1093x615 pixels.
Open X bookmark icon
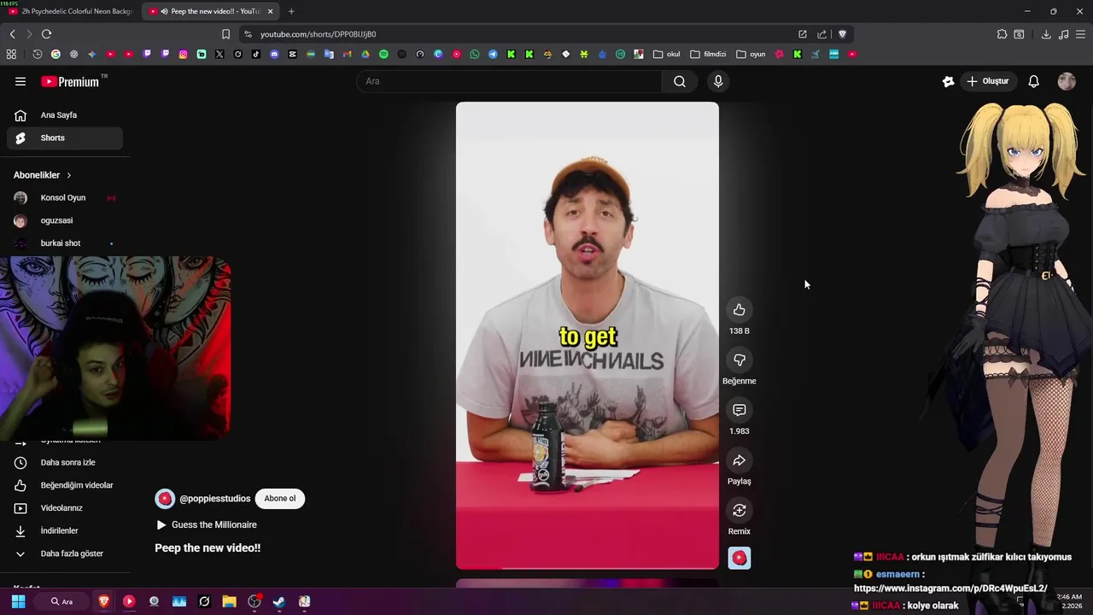[x=219, y=54]
